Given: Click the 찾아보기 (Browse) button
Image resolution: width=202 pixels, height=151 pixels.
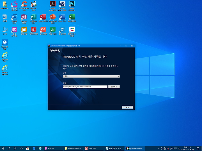Looking at the screenshot, I should pyautogui.click(x=114, y=87).
